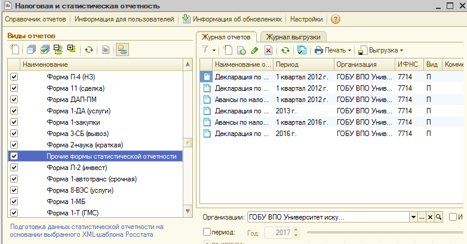Delete selected report with red X icon

tap(268, 50)
